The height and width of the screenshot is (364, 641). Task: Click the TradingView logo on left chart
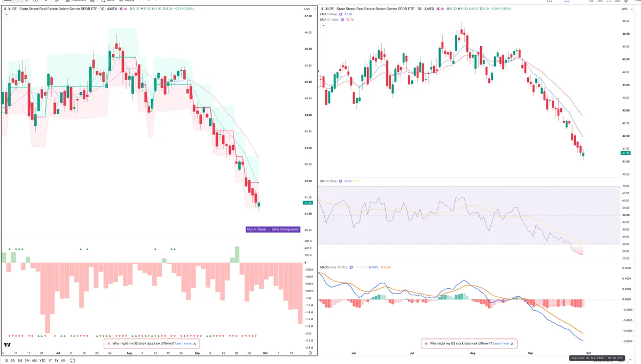7,346
